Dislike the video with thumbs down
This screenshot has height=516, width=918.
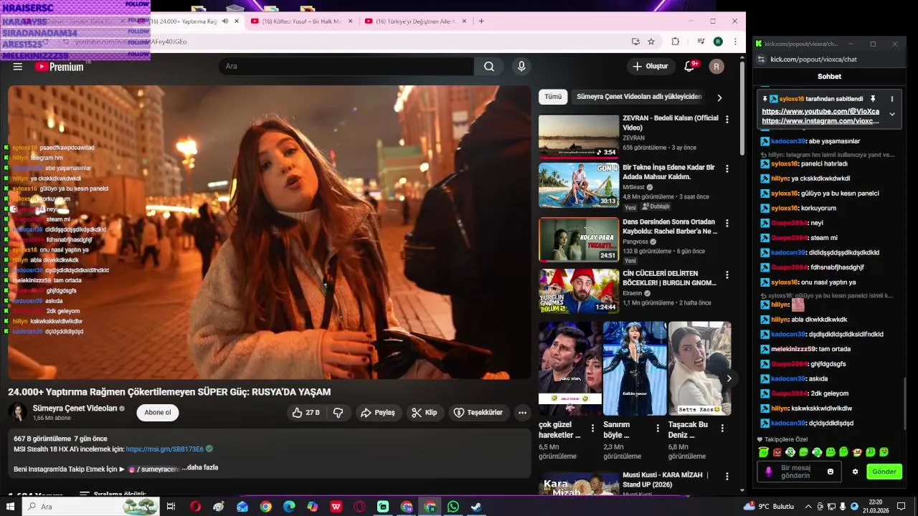(339, 413)
